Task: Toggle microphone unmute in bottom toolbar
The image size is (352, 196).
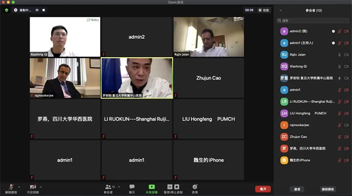Action: coord(11,187)
